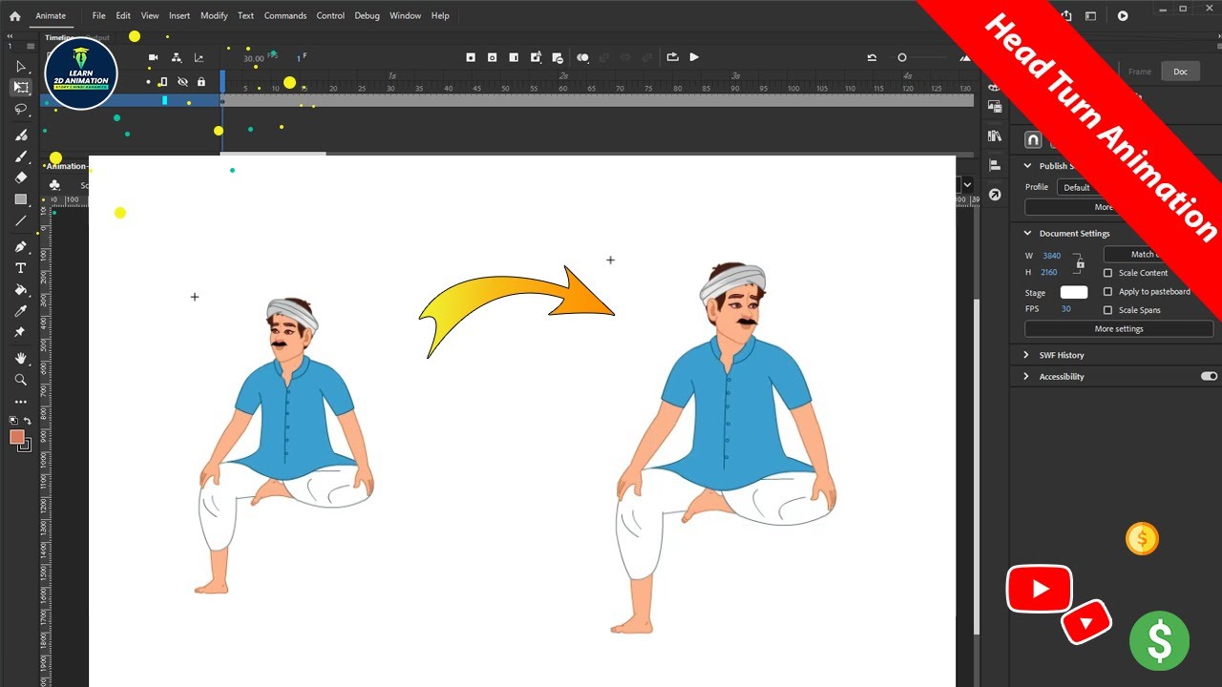The height and width of the screenshot is (687, 1222).
Task: Open the layer depth graph icon
Action: pos(199,57)
